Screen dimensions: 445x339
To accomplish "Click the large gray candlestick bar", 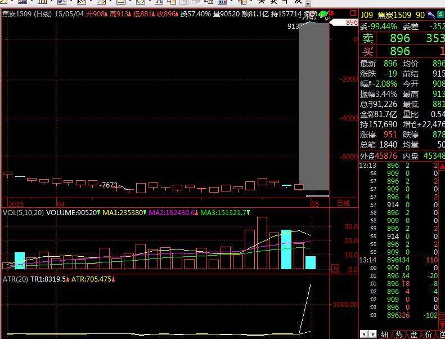I will pos(313,107).
